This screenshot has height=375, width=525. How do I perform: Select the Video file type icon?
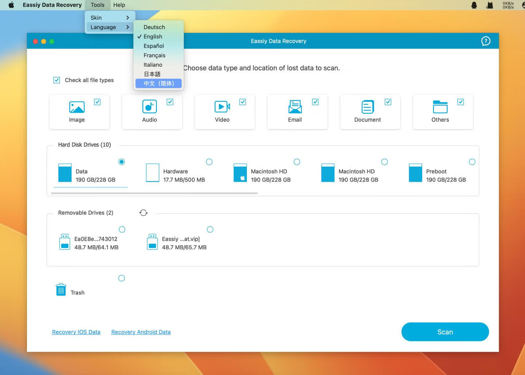coord(222,107)
